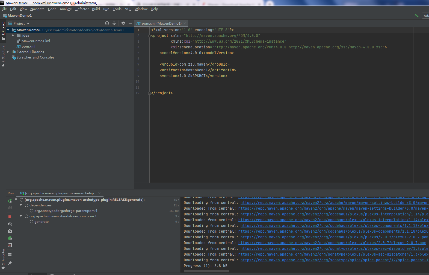Click the fold marker beside the closing project tag
Viewport: 429px width, 275px height.
point(149,93)
